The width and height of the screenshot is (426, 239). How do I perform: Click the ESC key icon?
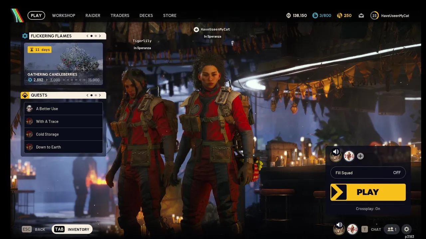[27, 229]
